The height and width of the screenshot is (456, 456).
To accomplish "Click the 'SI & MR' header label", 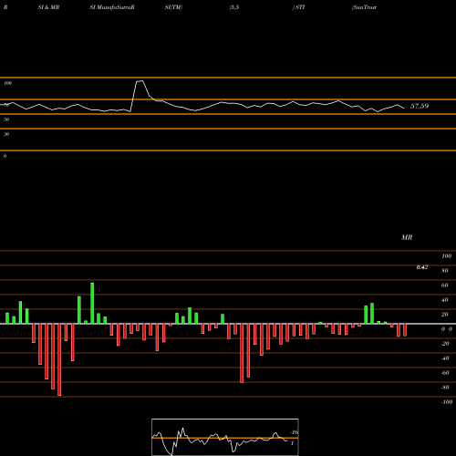I will pos(48,7).
